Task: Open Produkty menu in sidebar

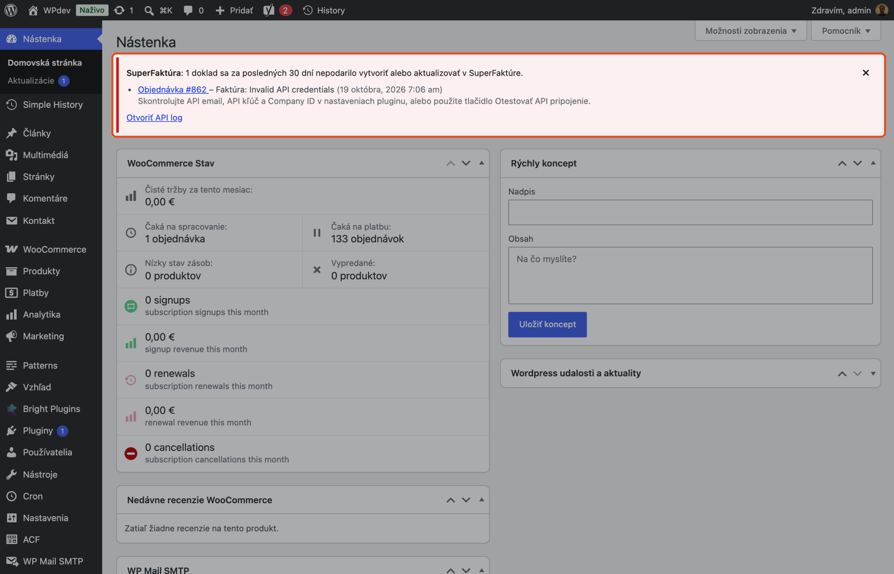Action: (51, 271)
